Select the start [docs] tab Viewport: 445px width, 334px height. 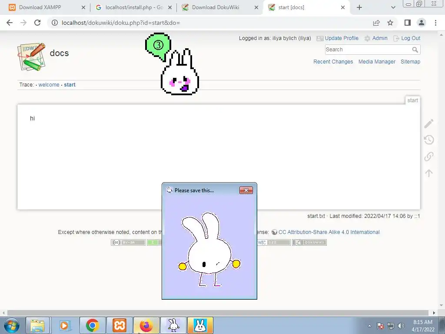[291, 7]
